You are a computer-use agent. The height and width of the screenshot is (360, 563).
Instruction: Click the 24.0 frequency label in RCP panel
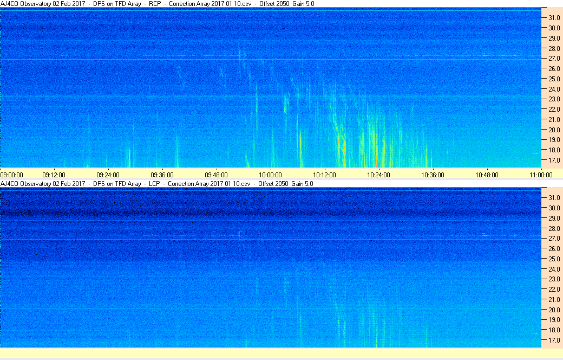[x=552, y=89]
